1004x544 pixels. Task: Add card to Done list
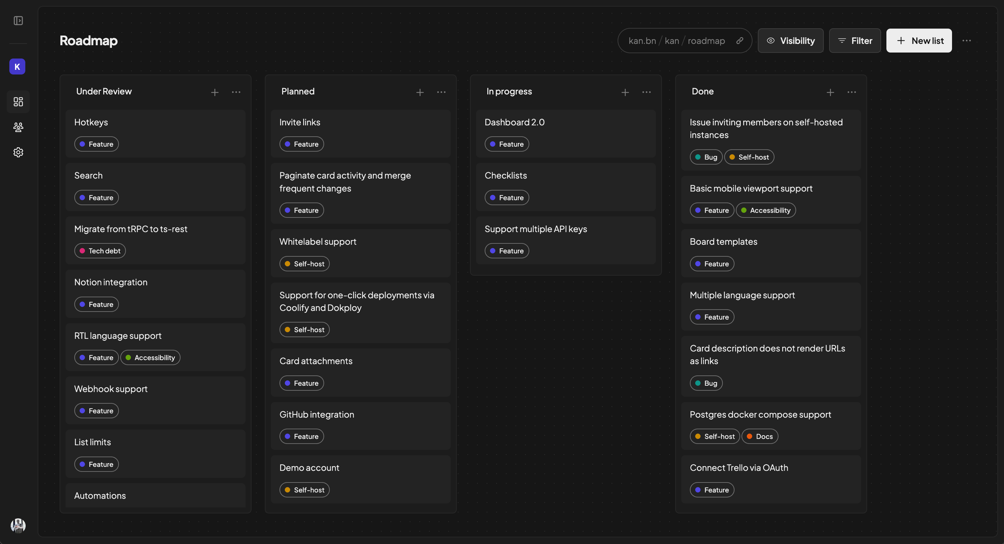(830, 92)
